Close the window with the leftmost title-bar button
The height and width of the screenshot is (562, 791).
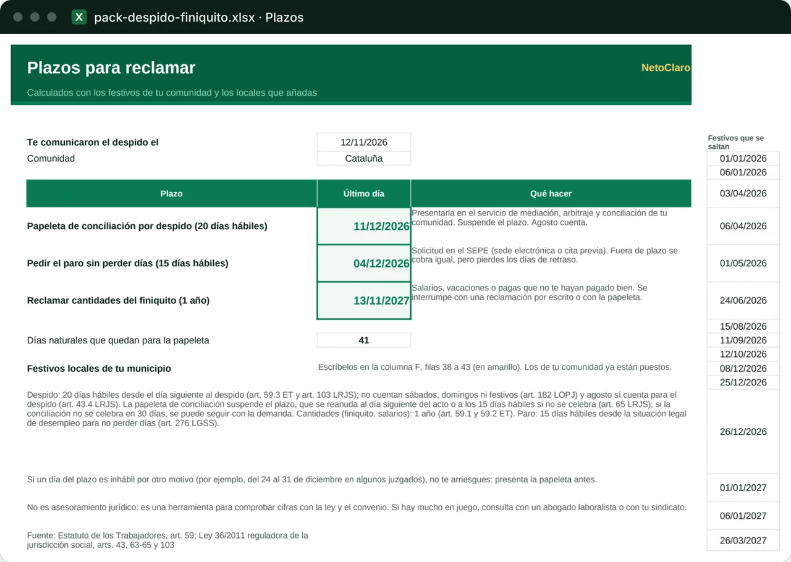18,17
